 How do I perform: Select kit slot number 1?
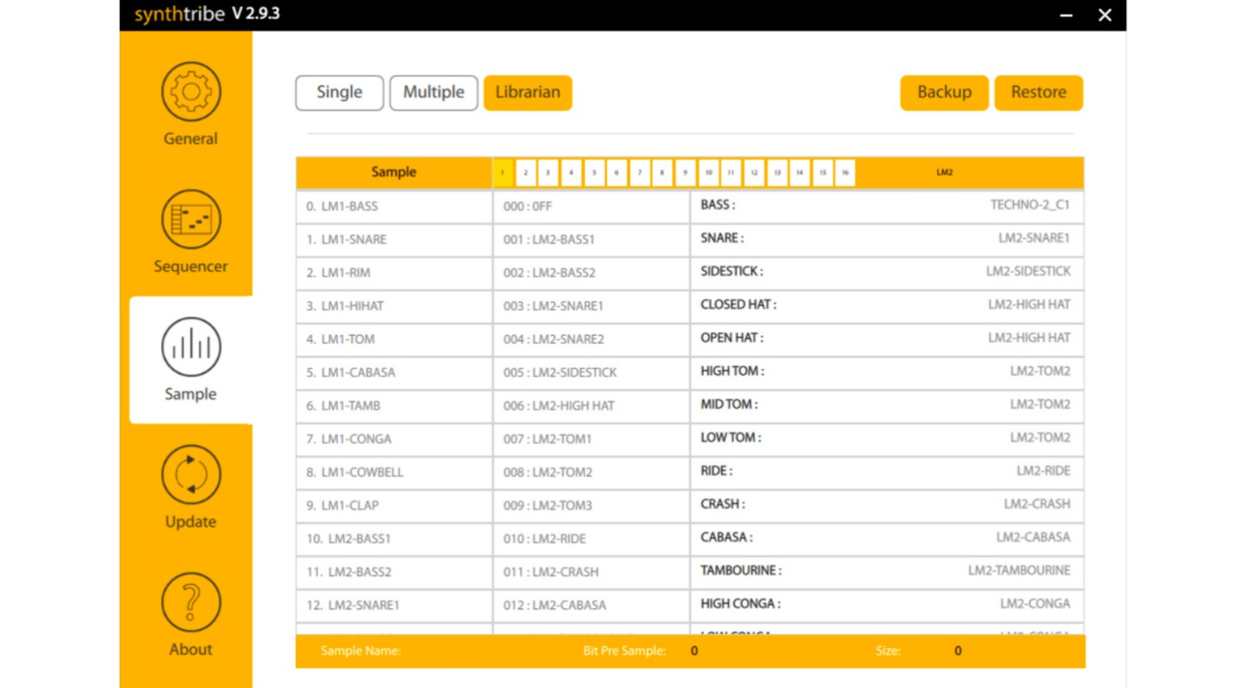[x=503, y=173]
